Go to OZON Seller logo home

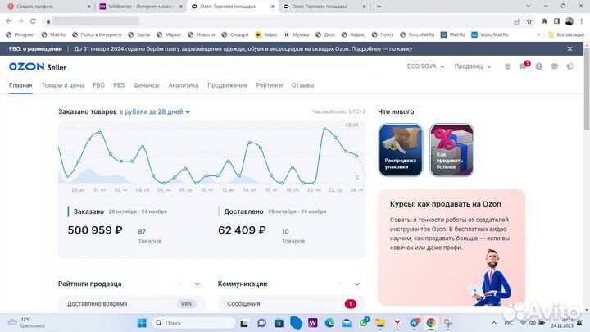click(38, 67)
